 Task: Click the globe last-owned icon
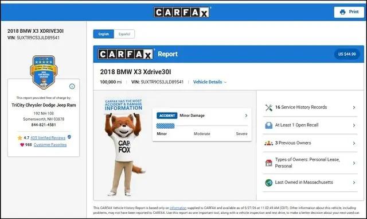[269, 182]
